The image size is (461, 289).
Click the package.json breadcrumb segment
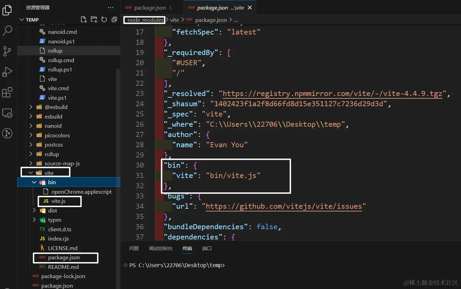click(211, 20)
